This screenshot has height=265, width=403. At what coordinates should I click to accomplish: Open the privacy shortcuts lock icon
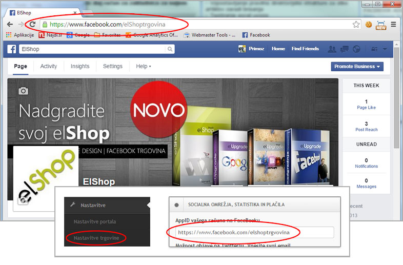(374, 49)
